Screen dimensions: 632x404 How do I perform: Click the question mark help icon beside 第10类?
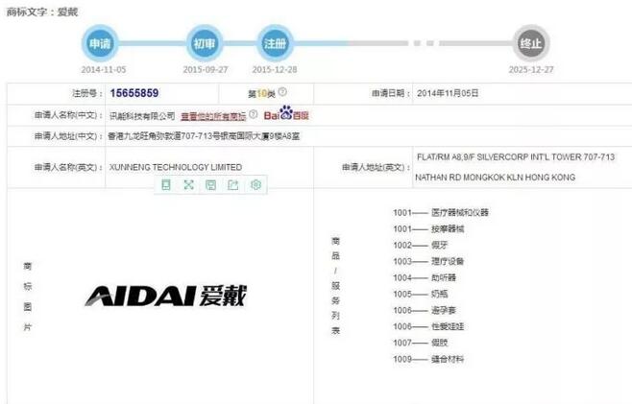click(283, 92)
